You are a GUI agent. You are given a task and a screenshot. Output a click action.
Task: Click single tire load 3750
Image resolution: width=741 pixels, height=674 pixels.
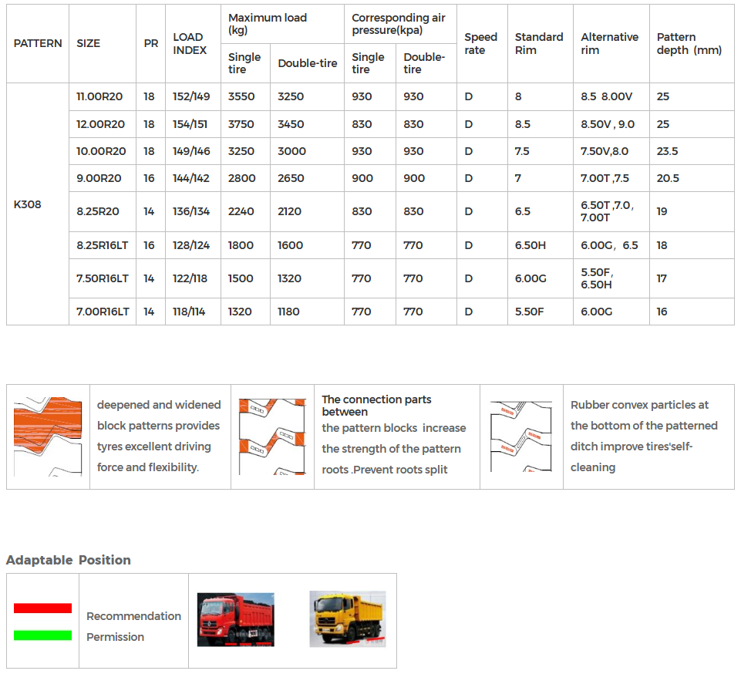point(241,124)
